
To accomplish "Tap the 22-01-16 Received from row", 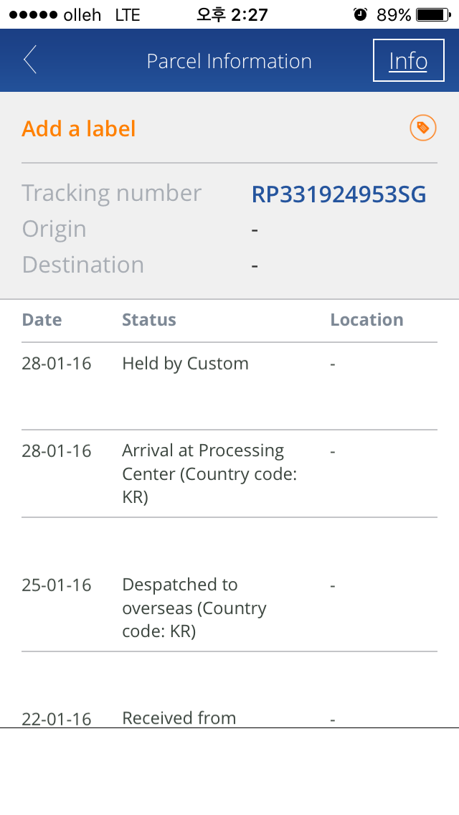I will (179, 718).
